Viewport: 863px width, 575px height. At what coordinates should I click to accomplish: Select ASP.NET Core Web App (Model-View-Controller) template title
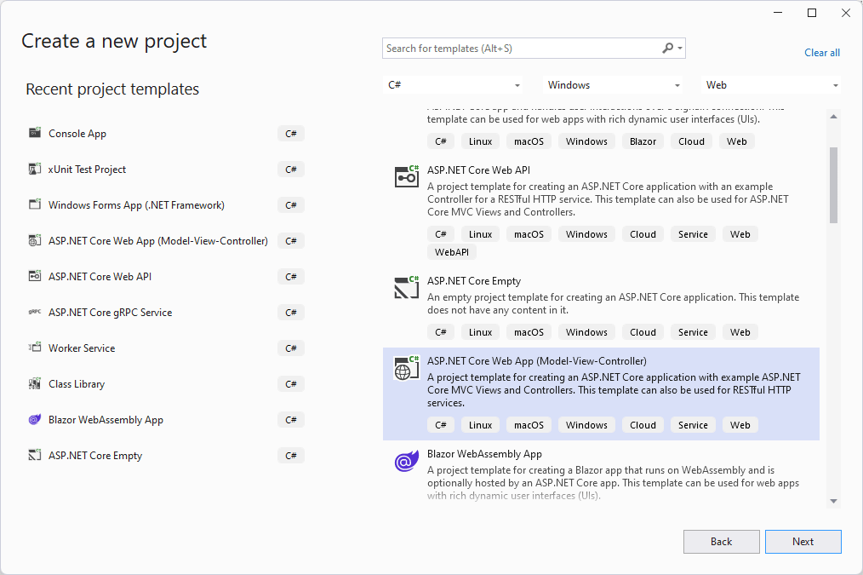point(537,360)
